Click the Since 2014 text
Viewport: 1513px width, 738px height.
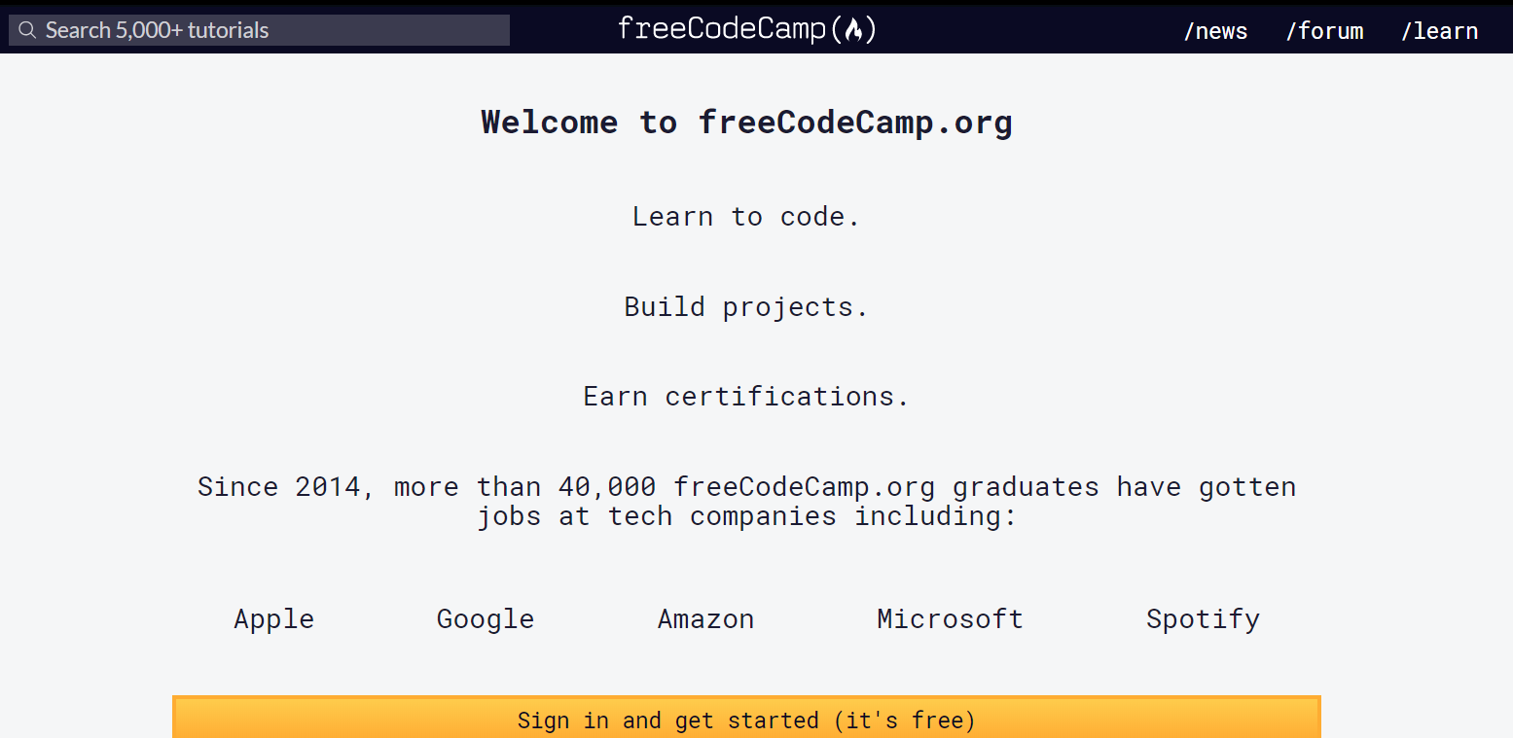[x=279, y=487]
